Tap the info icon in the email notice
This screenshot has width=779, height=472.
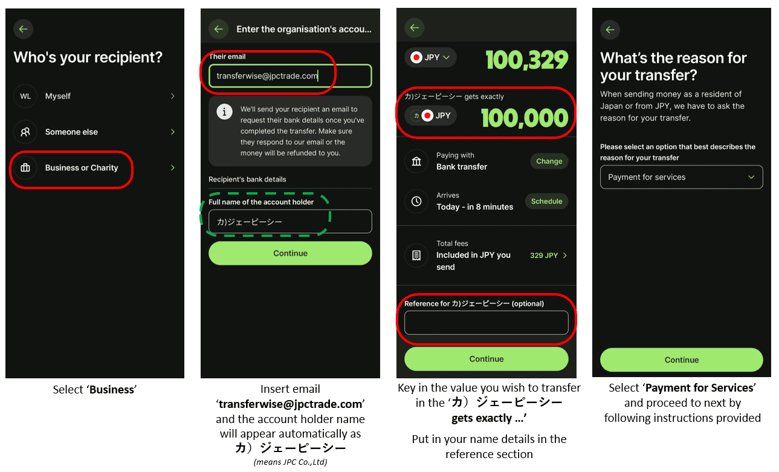225,112
